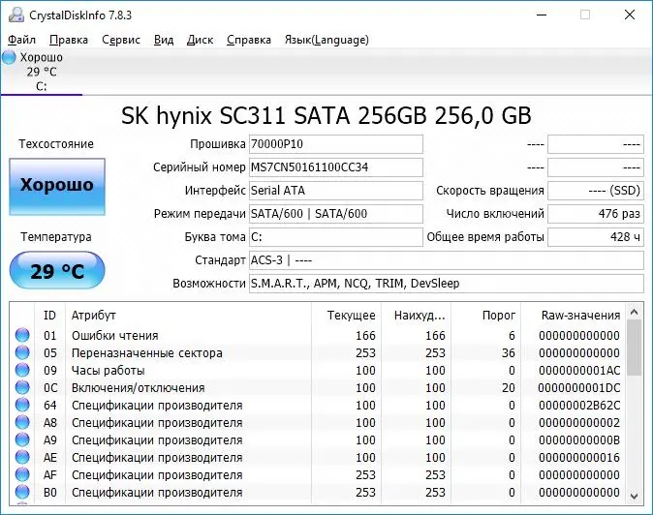
Task: Click threshold value 20 in row 0C
Action: coord(508,388)
